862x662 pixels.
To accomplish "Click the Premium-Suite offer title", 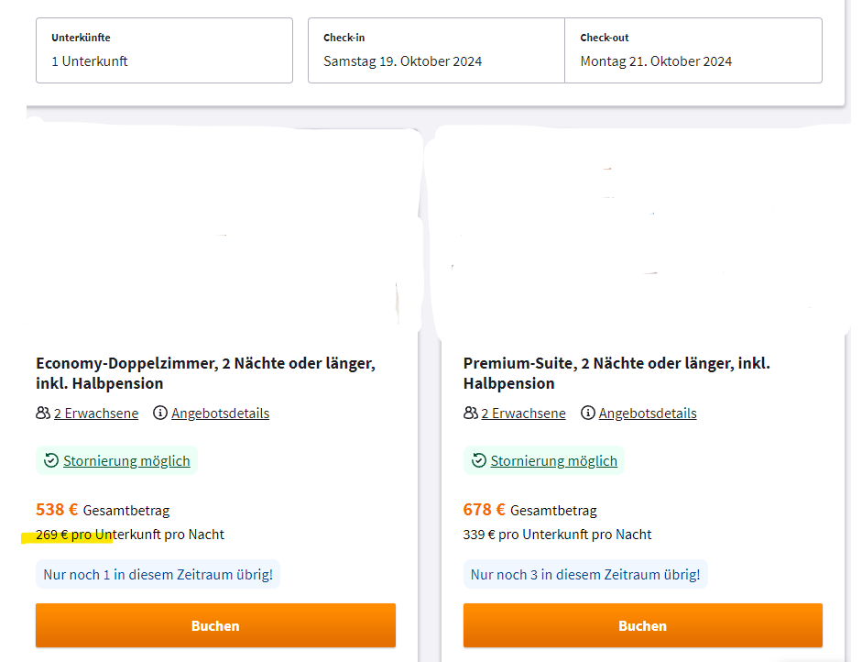I will (616, 373).
